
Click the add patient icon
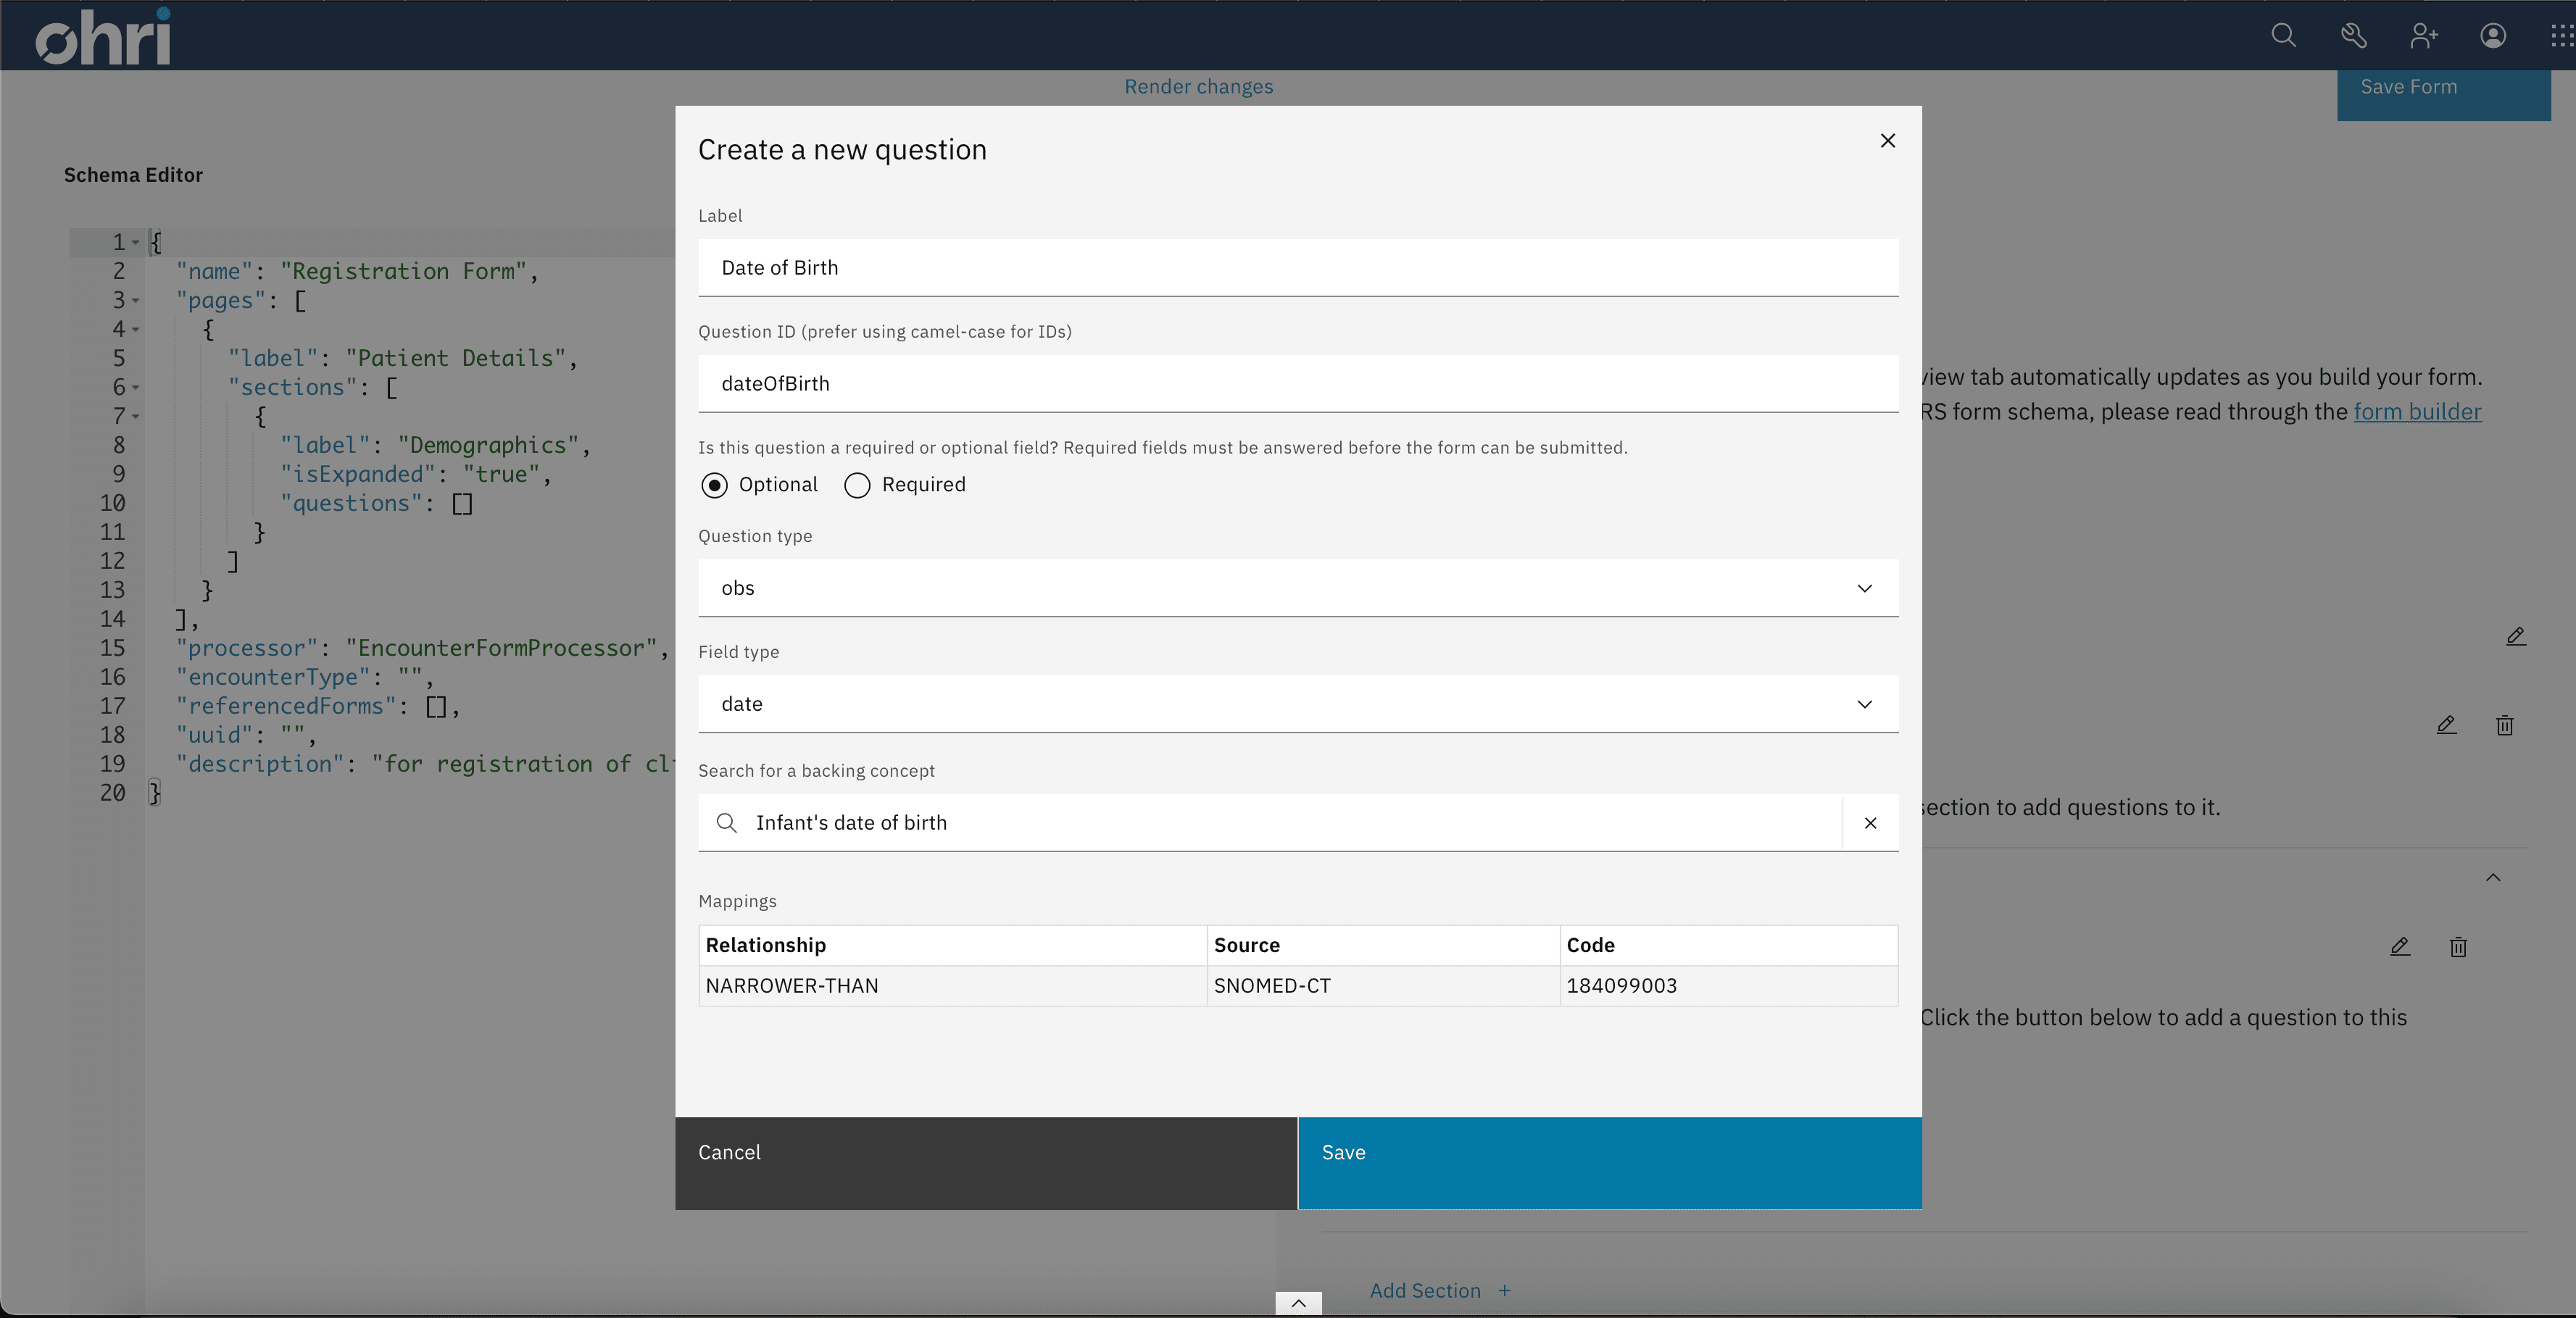2423,36
